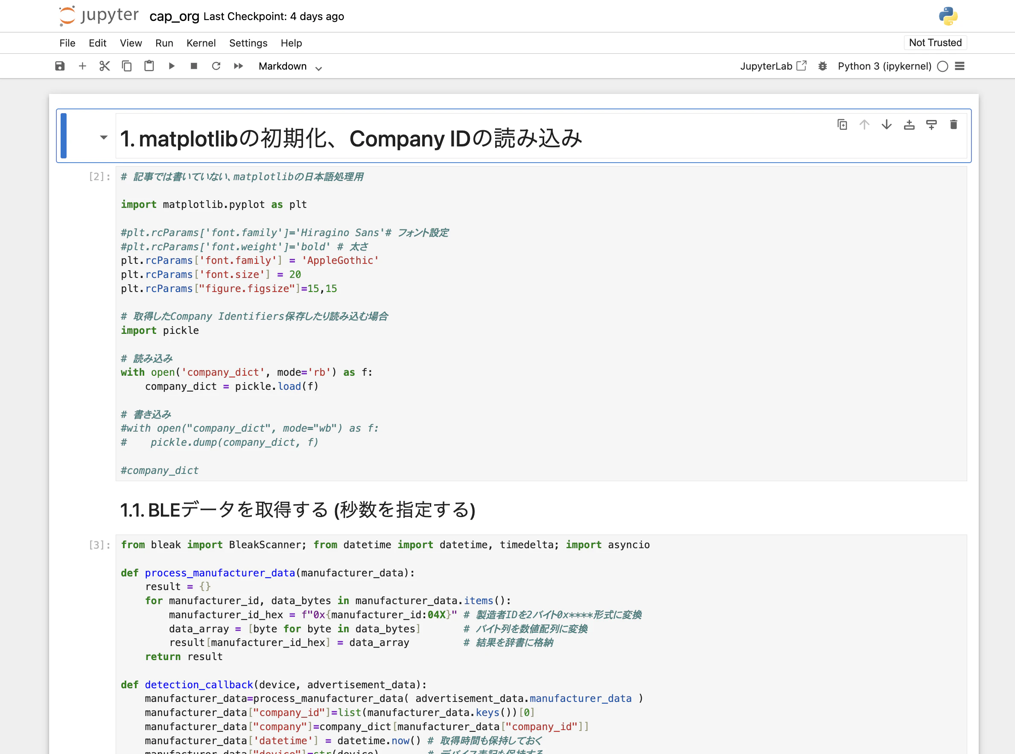Click the font.size = 20 line
The height and width of the screenshot is (754, 1015).
point(211,275)
